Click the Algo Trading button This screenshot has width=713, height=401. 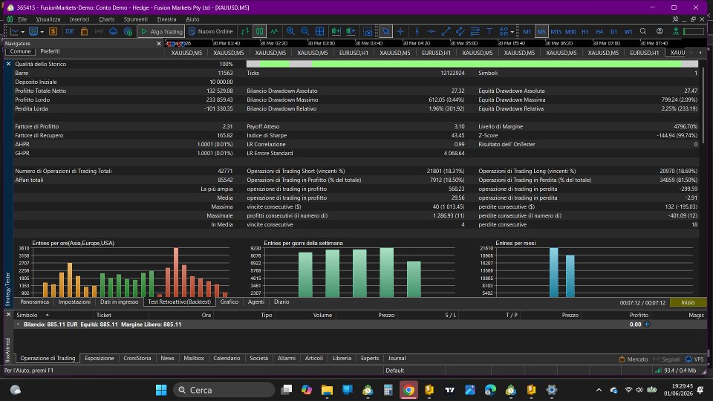point(161,31)
